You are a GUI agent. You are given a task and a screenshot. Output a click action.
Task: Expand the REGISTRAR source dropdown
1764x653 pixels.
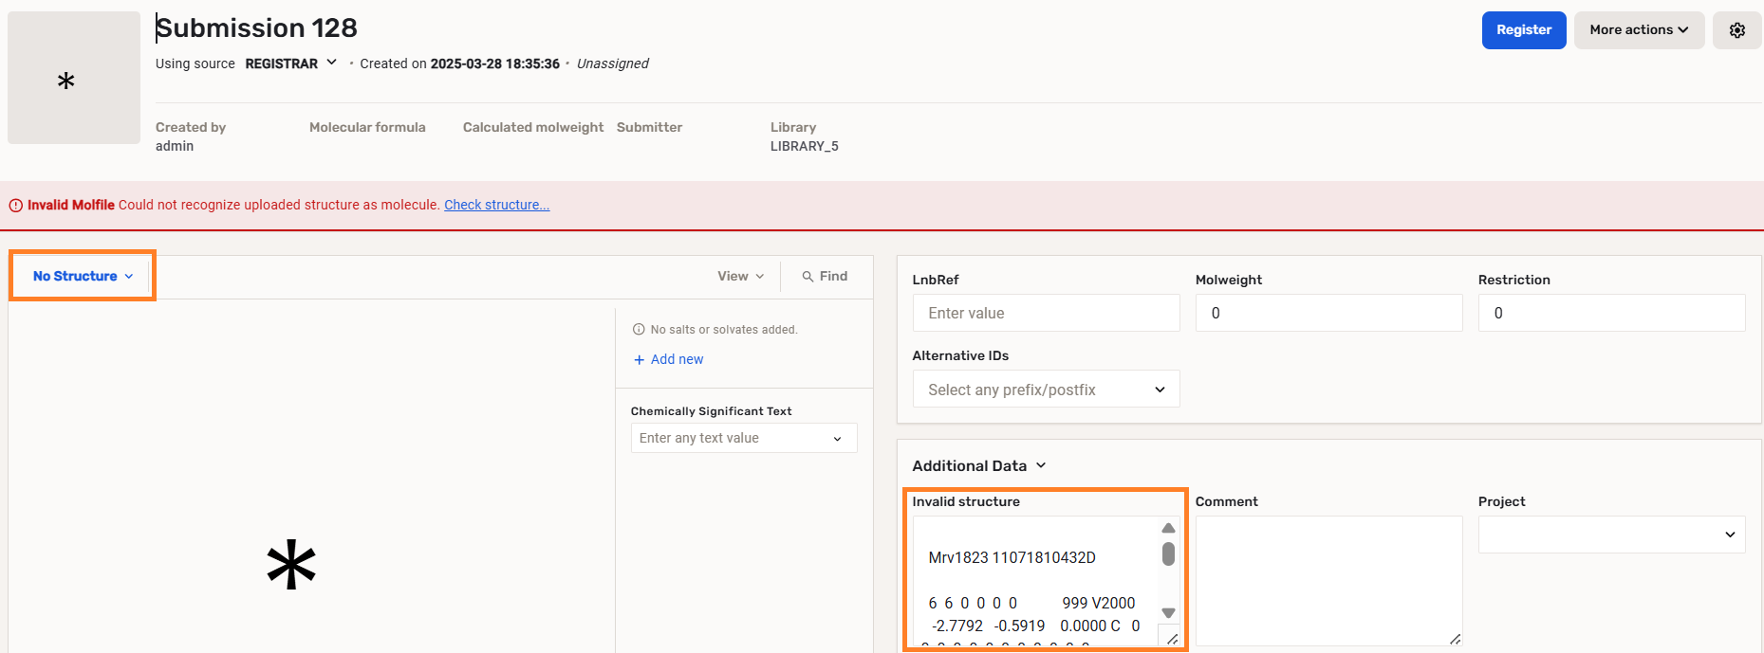(x=331, y=63)
